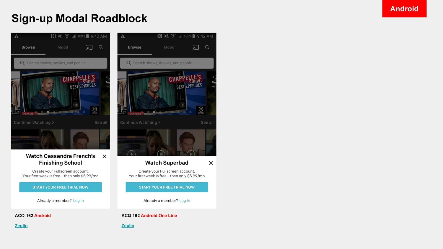Screen dimensions: 443x249
Task: Focus the search shows field in left phone
Action: coord(61,63)
